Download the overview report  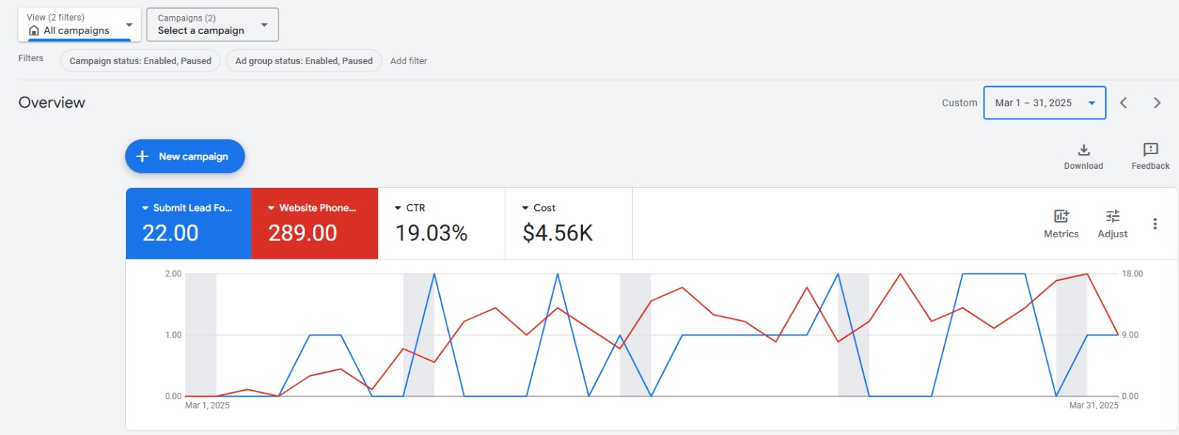coord(1083,156)
